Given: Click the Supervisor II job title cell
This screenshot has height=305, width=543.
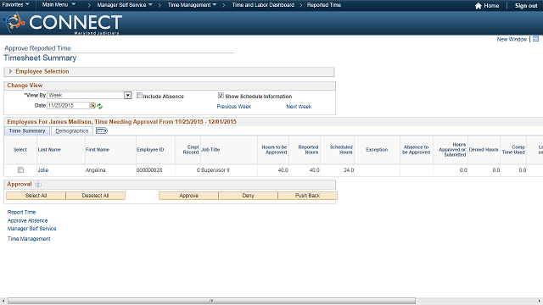Looking at the screenshot, I should (x=215, y=169).
